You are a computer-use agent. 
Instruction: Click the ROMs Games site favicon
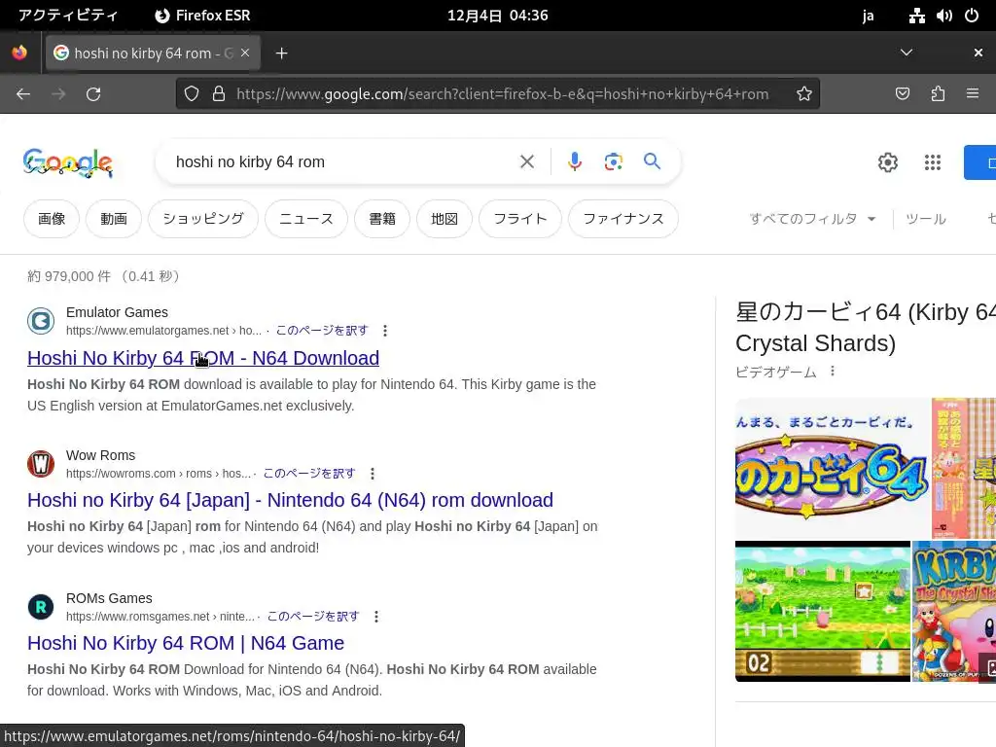pos(41,607)
